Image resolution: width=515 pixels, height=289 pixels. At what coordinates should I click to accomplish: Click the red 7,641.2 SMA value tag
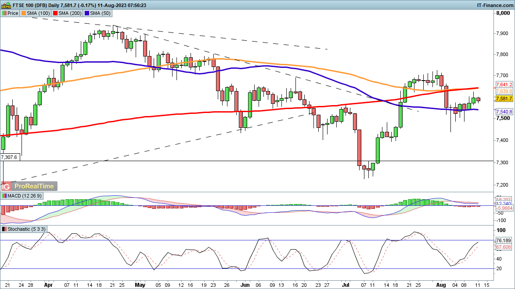point(504,85)
